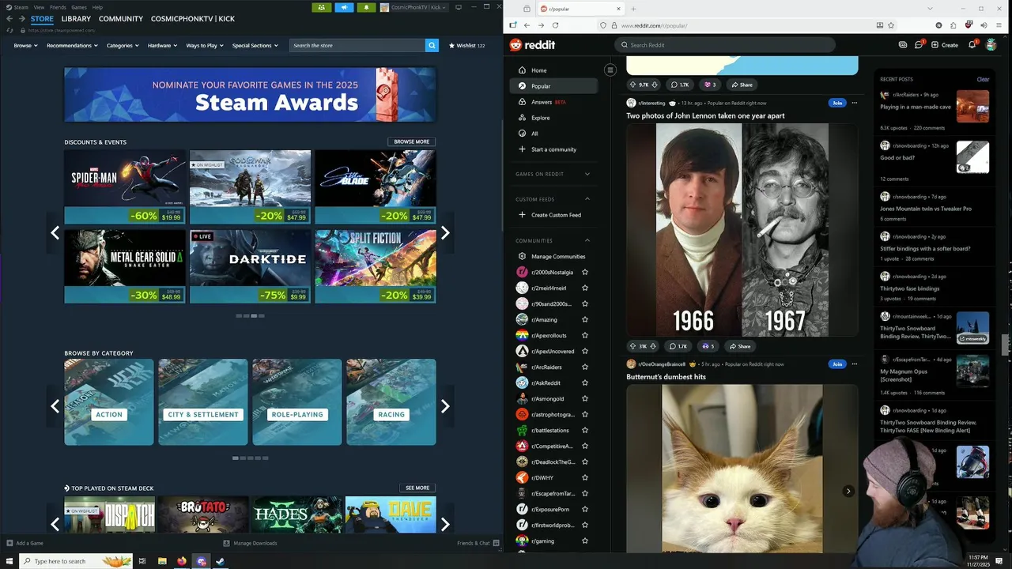
Task: Open the Steam Friends menu
Action: click(x=58, y=7)
